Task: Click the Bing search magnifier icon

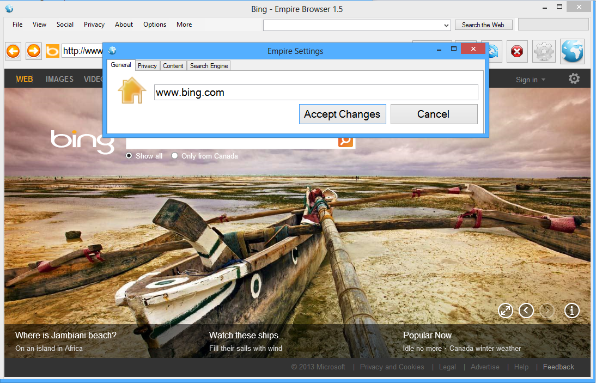Action: point(345,141)
